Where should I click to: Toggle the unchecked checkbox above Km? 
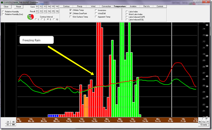coord(203,119)
